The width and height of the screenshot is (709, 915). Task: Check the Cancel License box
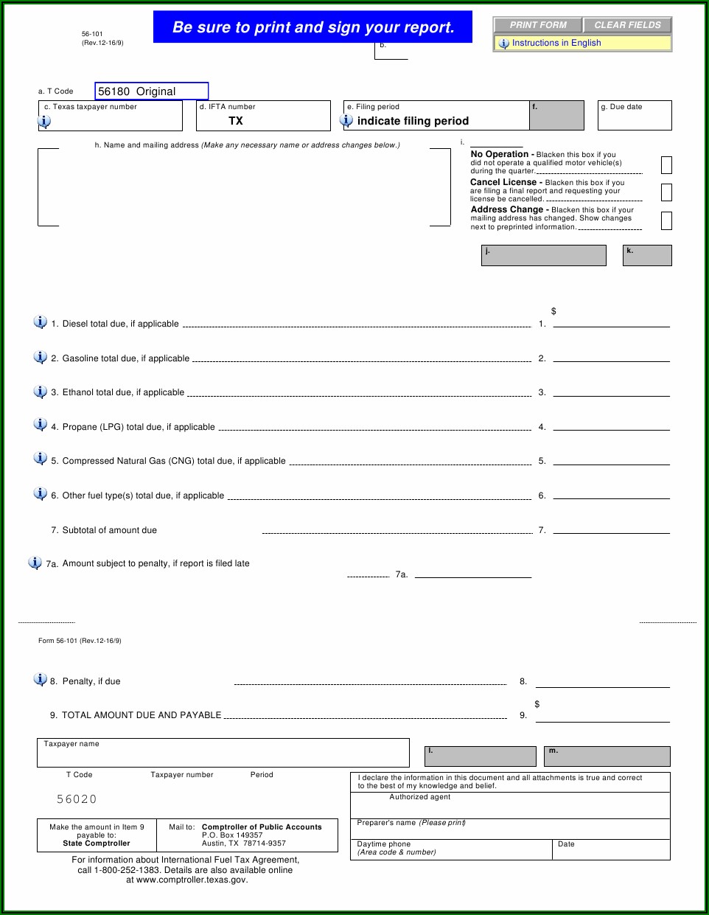point(666,192)
